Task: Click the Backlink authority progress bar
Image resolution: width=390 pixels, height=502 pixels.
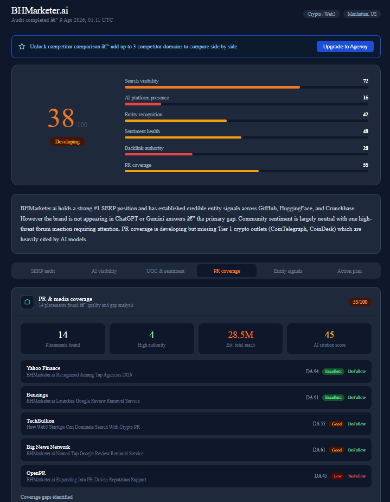Action: click(x=246, y=154)
